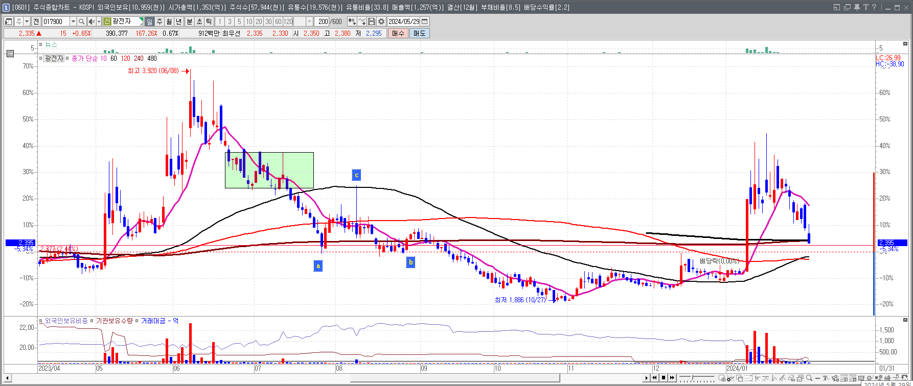Select the second 초 period button
This screenshot has height=386, width=913.
pos(199,21)
